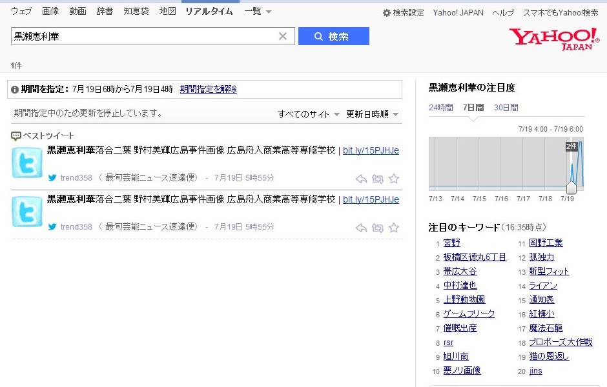Open keyword 宮野
607x387 pixels.
(x=452, y=243)
